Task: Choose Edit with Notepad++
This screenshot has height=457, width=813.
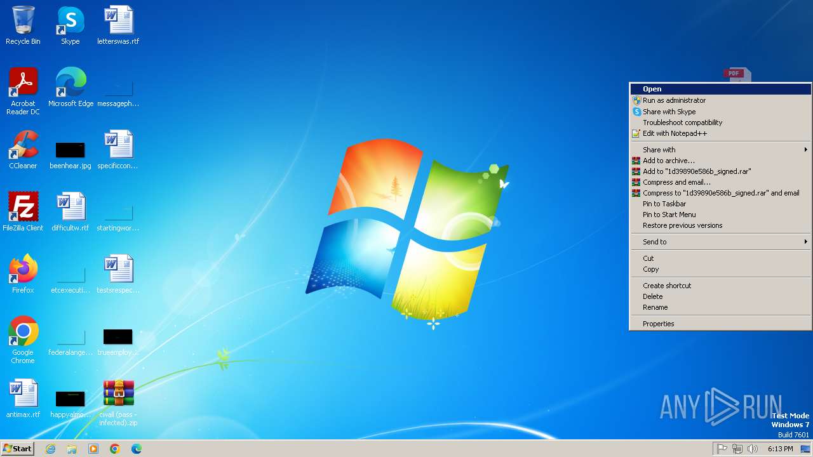Action: [x=720, y=133]
